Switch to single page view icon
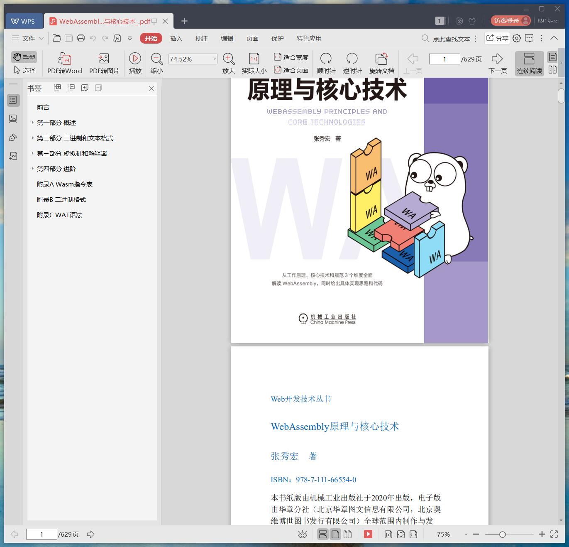 552,57
